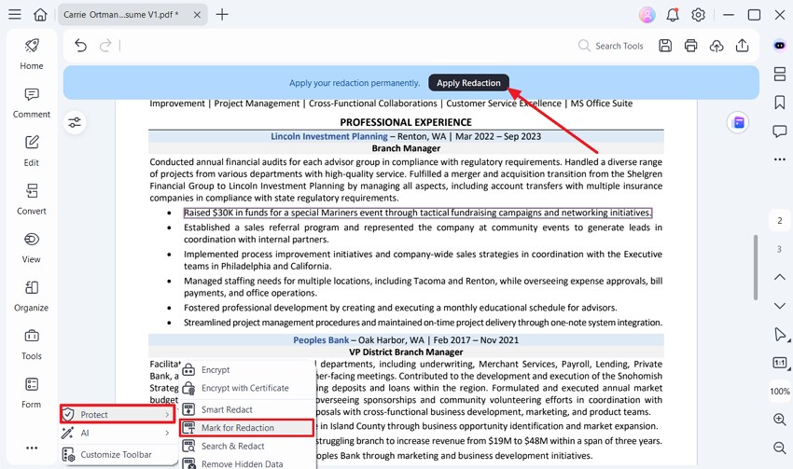Click the 100% zoom level
This screenshot has height=469, width=793.
[779, 392]
